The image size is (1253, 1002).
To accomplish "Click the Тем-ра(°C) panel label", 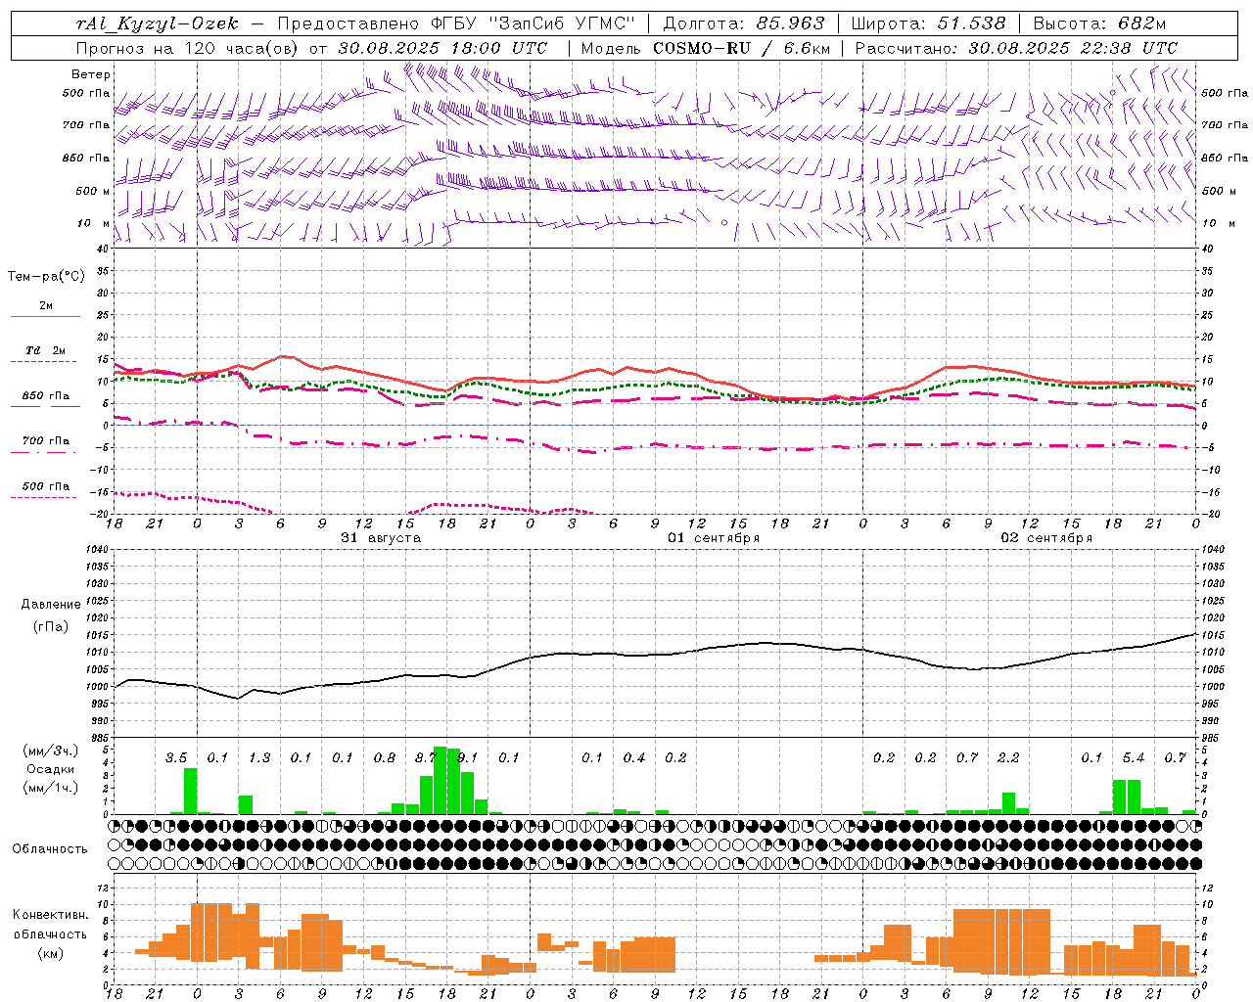I will (x=46, y=277).
